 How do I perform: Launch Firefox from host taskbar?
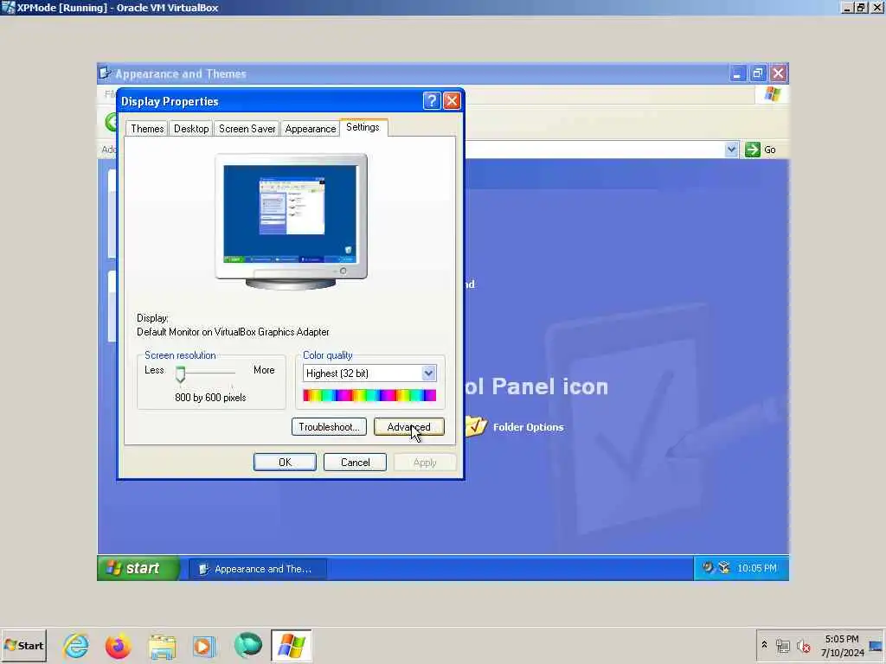pos(118,646)
